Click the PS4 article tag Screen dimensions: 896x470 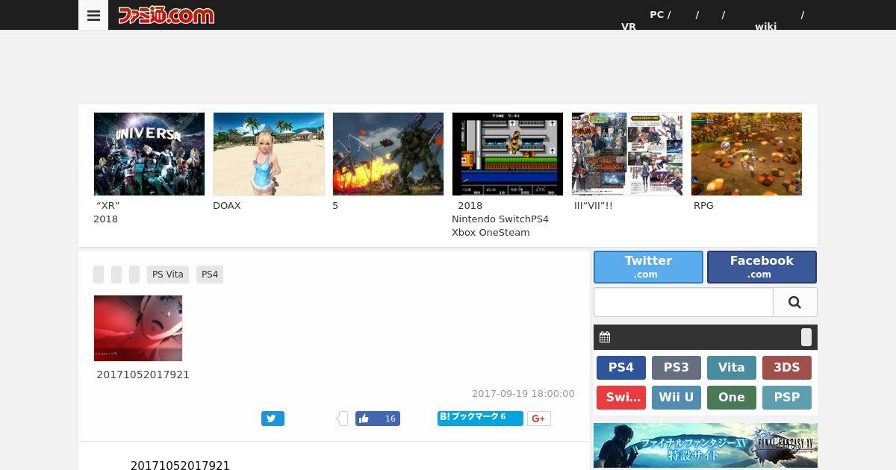point(210,275)
